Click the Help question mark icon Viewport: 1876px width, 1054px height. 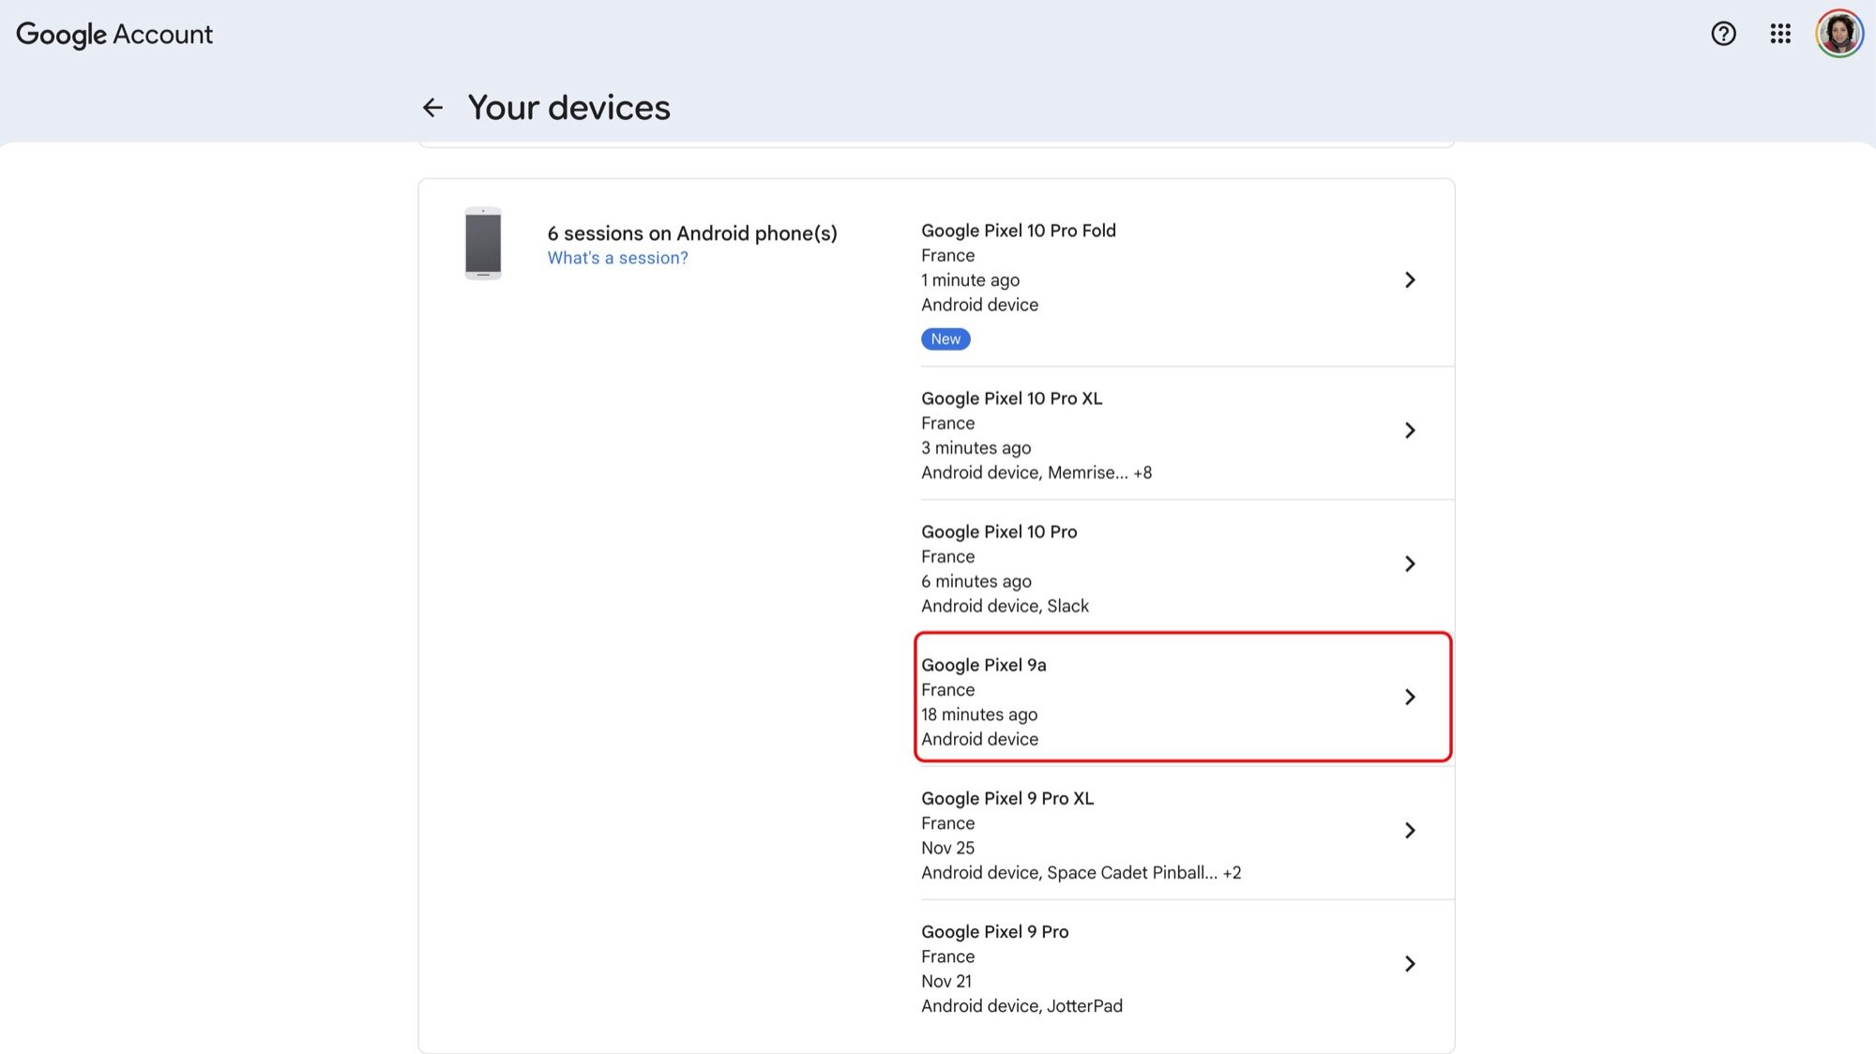pos(1723,34)
